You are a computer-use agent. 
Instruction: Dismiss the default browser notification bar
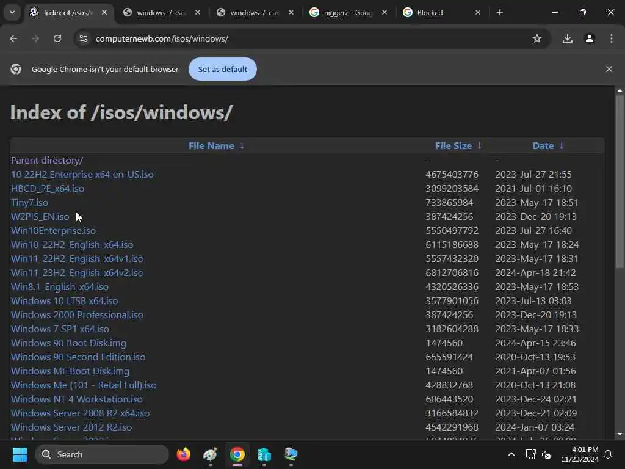point(609,69)
